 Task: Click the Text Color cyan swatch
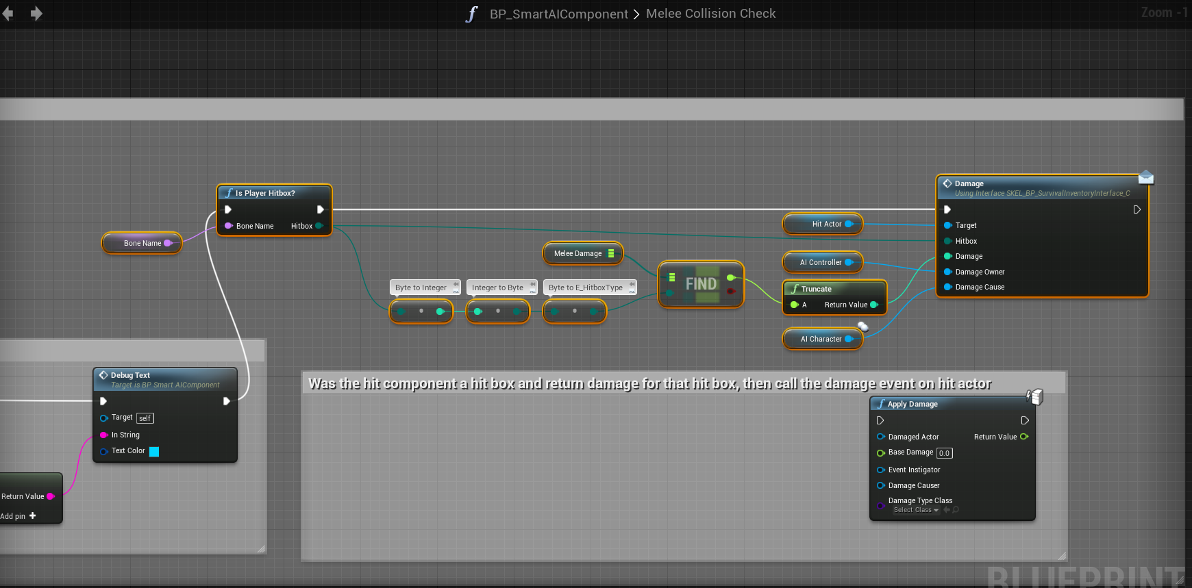point(154,451)
